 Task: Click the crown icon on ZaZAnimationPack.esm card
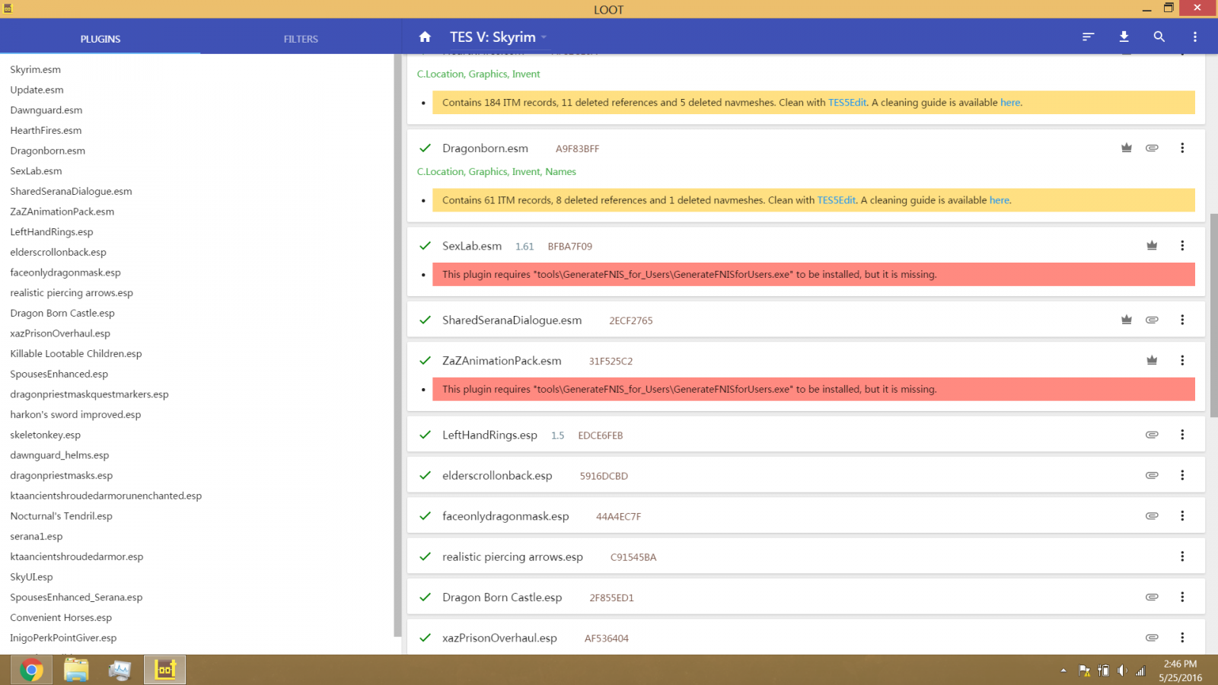click(x=1152, y=360)
